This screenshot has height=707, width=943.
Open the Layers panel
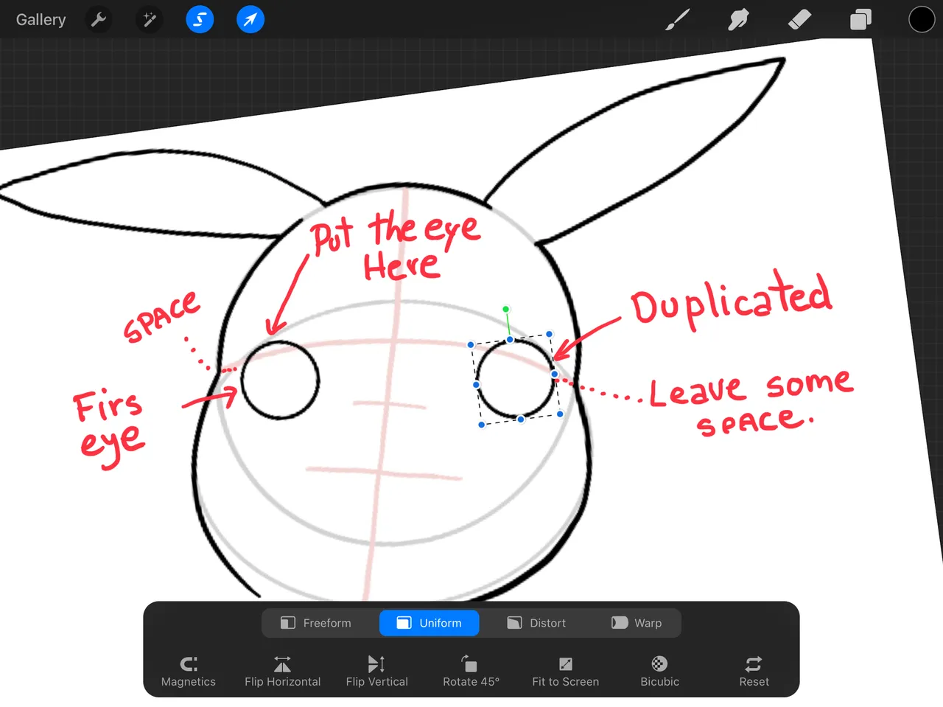[x=860, y=20]
